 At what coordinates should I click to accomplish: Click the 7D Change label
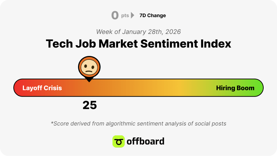[153, 15]
